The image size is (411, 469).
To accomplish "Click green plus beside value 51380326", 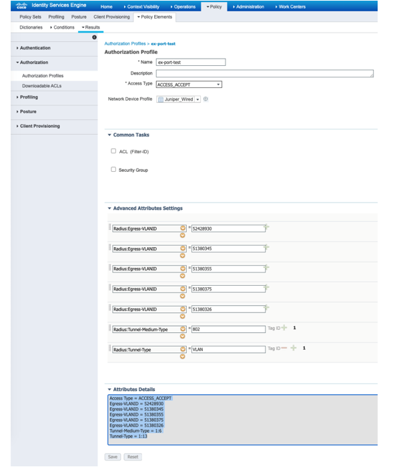I will click(x=266, y=308).
